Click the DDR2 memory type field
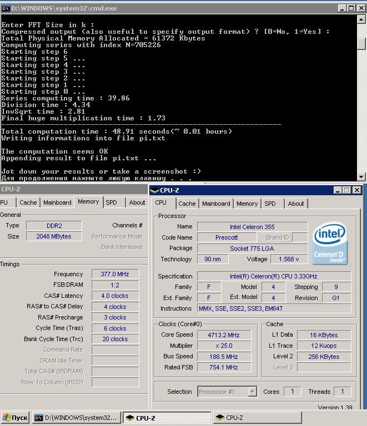The width and height of the screenshot is (367, 426). (54, 226)
